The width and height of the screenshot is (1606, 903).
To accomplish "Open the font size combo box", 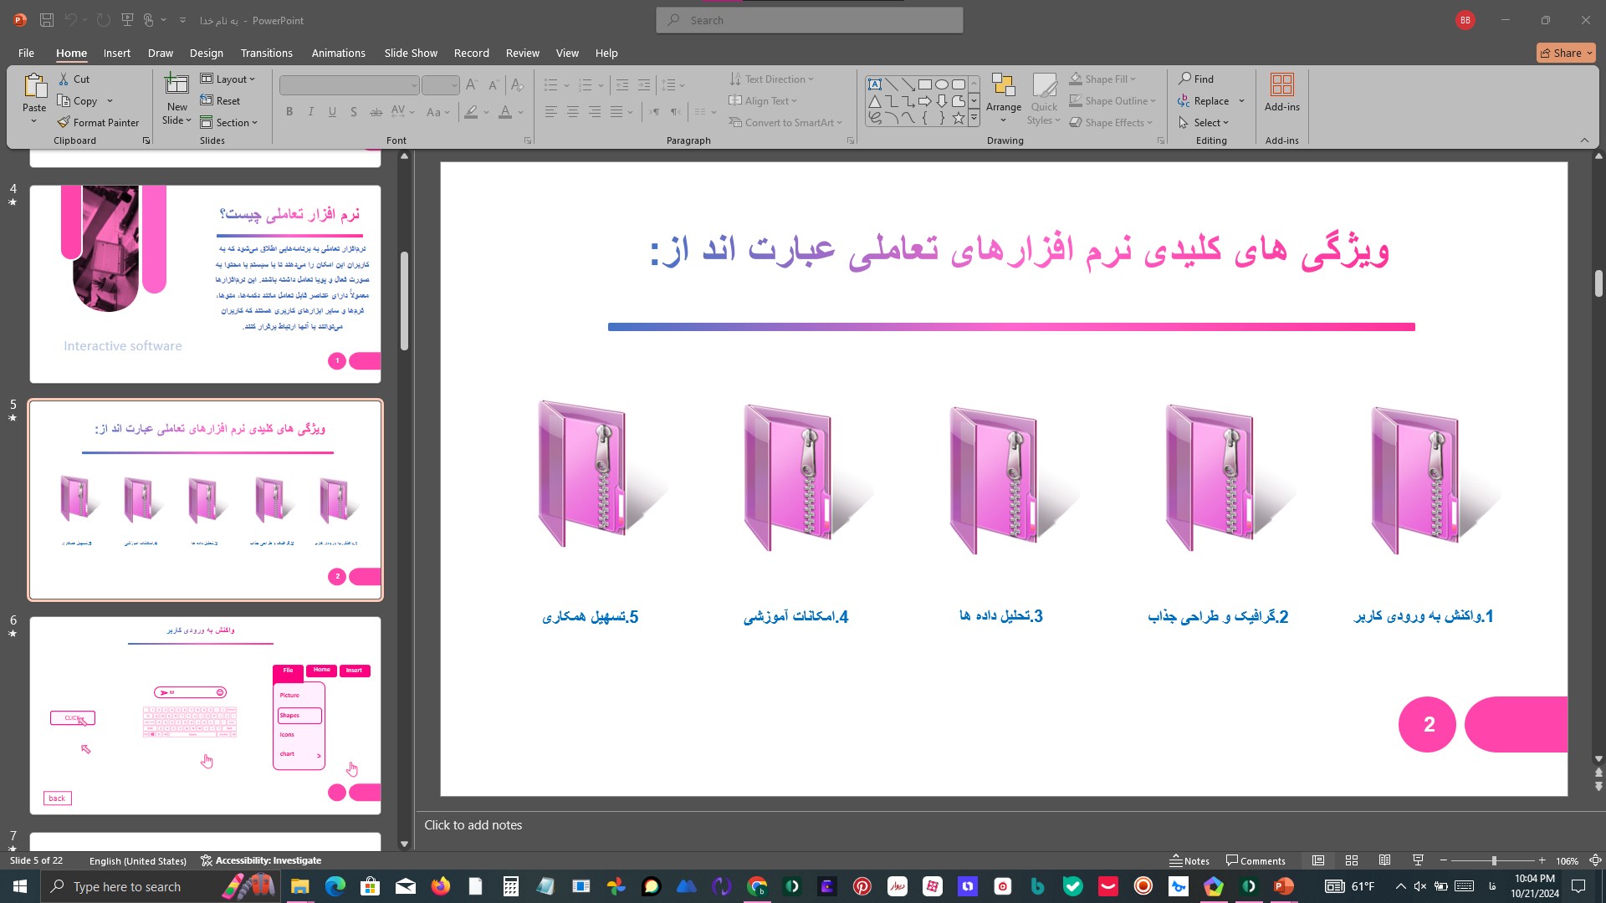I will coord(441,85).
